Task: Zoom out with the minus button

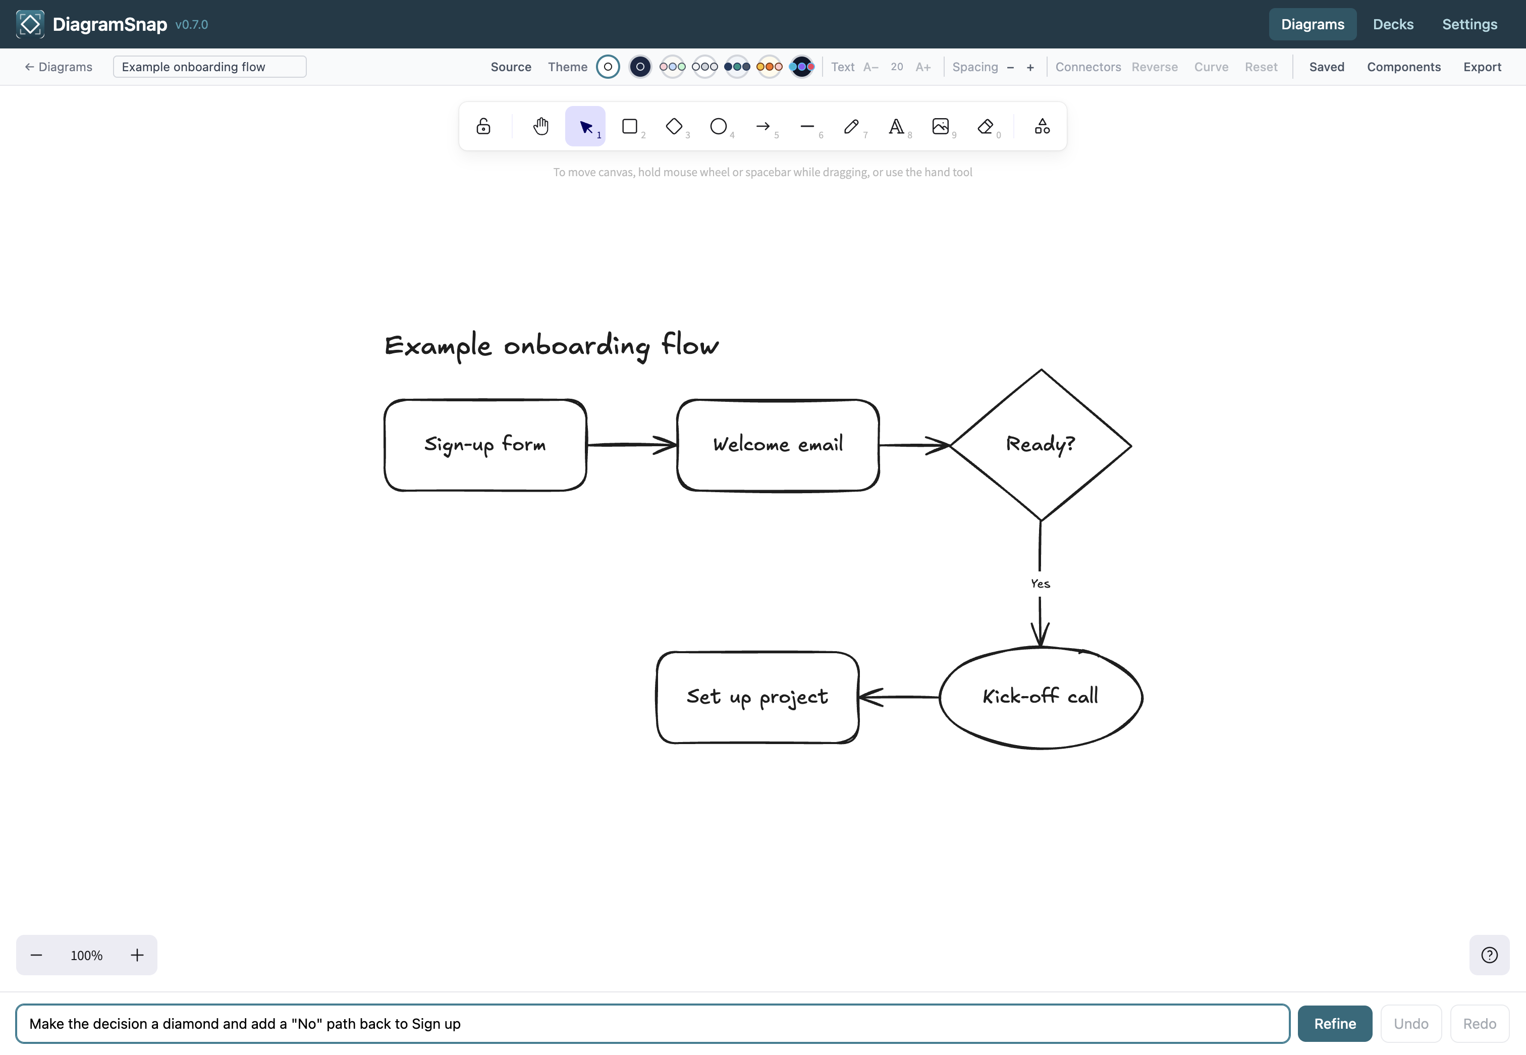Action: point(36,955)
